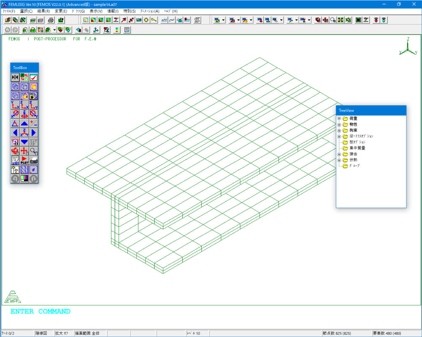The height and width of the screenshot is (337, 422).
Task: Open the LIST icon in ToolBox
Action: (15, 160)
